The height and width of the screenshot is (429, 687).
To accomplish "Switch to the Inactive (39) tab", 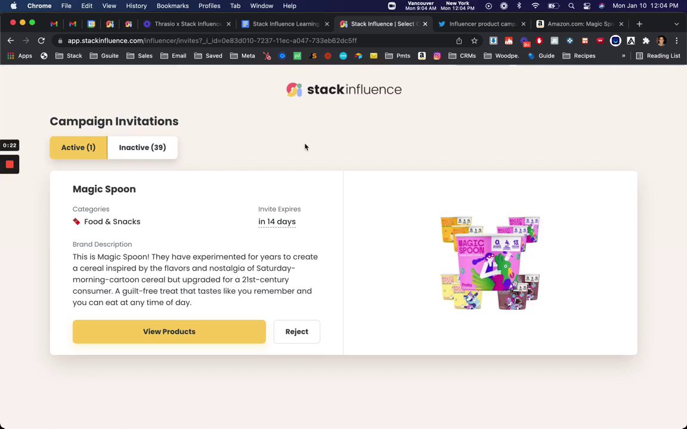I will (x=143, y=147).
